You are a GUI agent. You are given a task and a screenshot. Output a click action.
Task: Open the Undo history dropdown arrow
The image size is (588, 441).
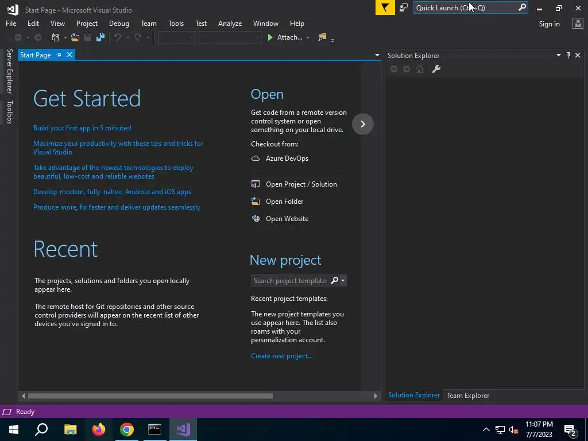(x=127, y=37)
